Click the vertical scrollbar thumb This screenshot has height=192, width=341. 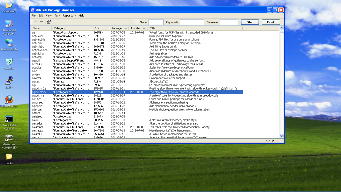pos(282,32)
